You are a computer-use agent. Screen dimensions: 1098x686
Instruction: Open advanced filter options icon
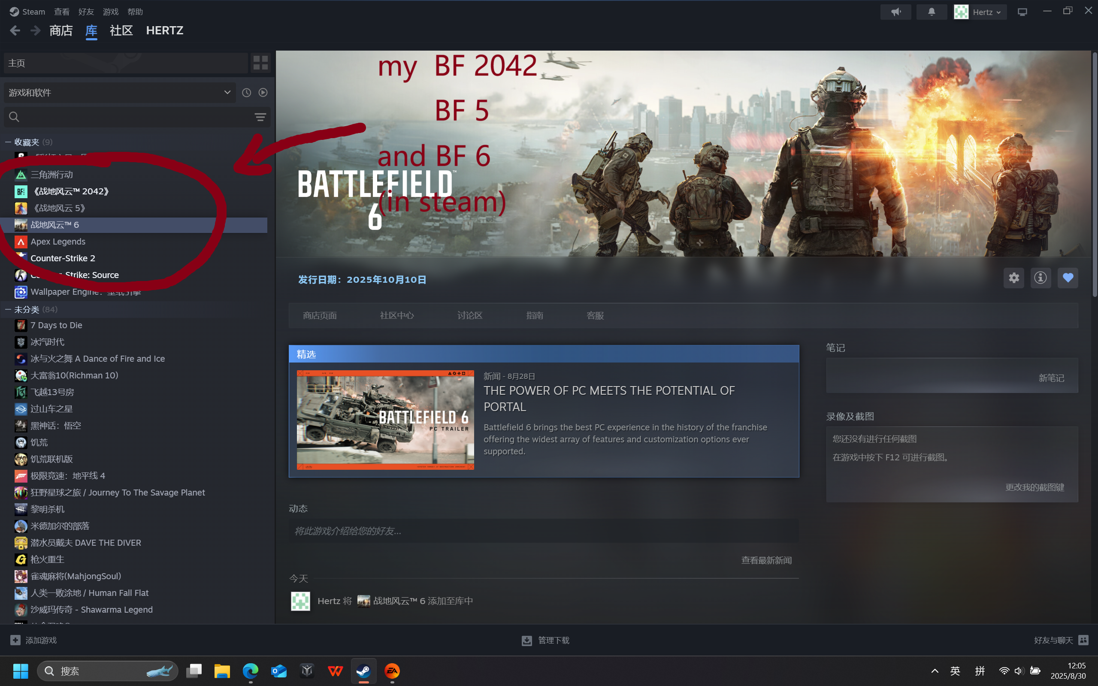260,117
